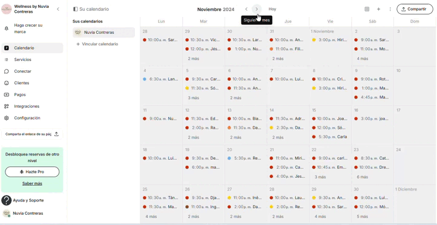This screenshot has height=225, width=437.
Task: Click the Ayuda y Soporte question mark icon
Action: (7, 200)
